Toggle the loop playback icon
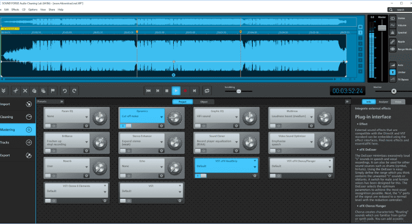 point(207,90)
